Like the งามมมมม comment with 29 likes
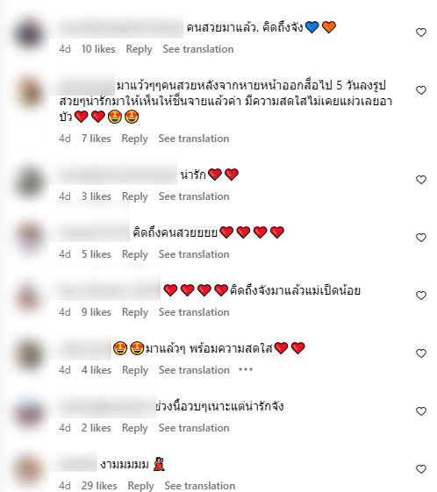Screen dimensions: 437x492 [x=421, y=469]
